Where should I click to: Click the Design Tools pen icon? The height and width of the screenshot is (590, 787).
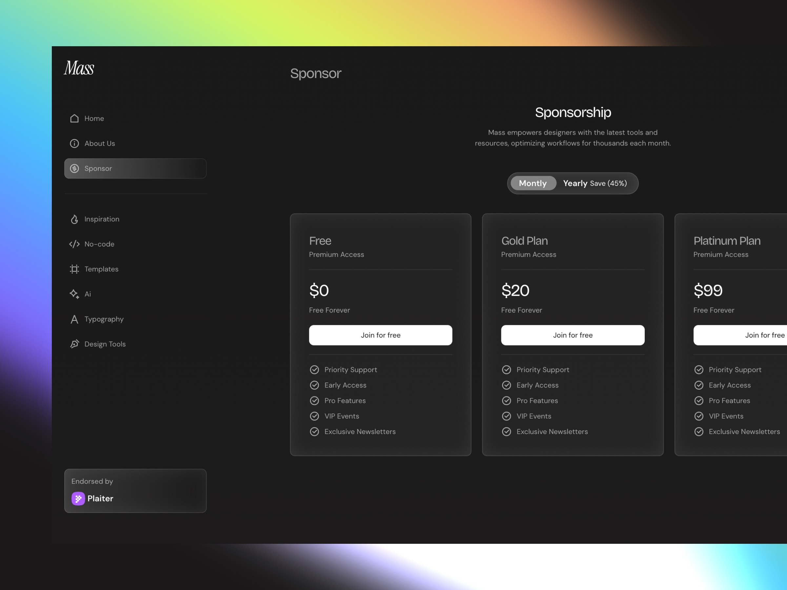point(74,344)
